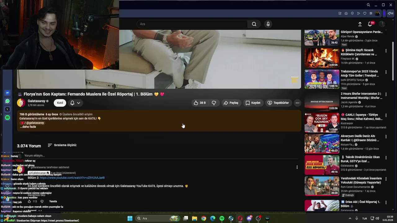This screenshot has width=397, height=223.
Task: Open the @galatasaray handle link in the description
Action: coord(32,123)
